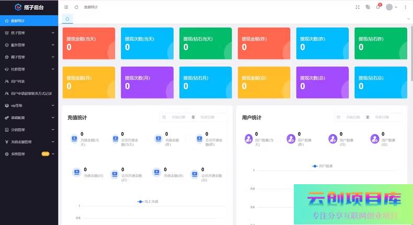Click the refresh icon in the top bar
The width and height of the screenshot is (413, 225).
coord(76,7)
